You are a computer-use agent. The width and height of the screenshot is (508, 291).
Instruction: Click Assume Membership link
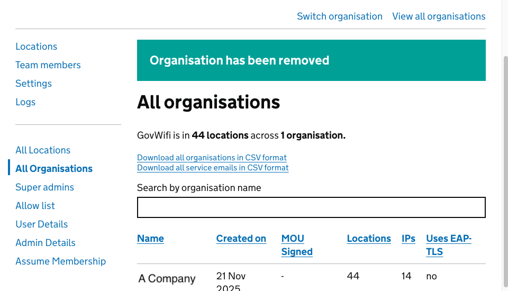click(x=60, y=261)
